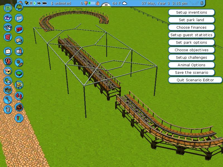Viewport: 223px width, 167px height.
Task: Open the trees scenery icon
Action: point(19,7)
